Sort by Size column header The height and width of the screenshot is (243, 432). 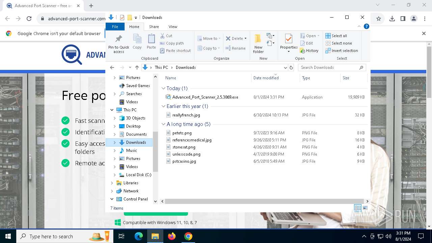click(353, 78)
